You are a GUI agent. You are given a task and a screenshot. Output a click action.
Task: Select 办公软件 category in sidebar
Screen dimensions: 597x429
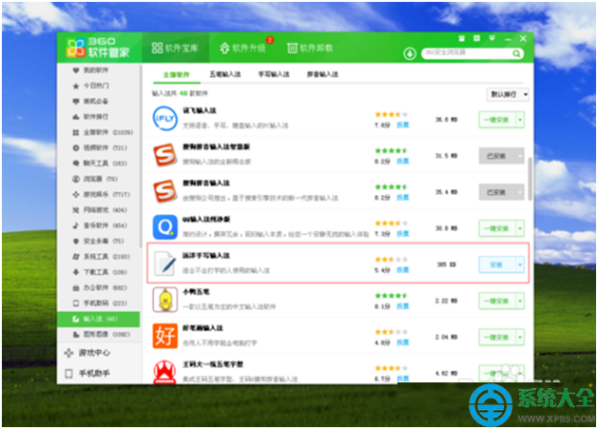[100, 287]
